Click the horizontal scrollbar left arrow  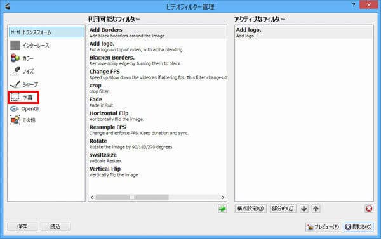point(92,197)
